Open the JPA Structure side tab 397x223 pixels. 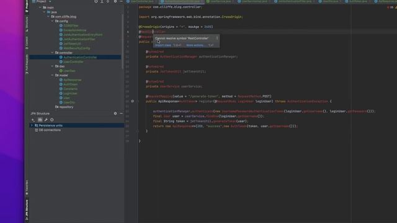coord(27,209)
